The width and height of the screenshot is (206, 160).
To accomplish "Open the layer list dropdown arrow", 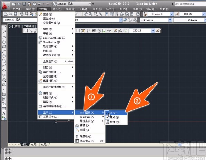I will 121,20.
